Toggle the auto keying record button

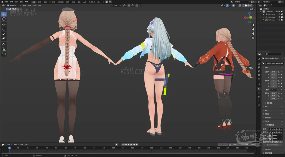point(117,145)
